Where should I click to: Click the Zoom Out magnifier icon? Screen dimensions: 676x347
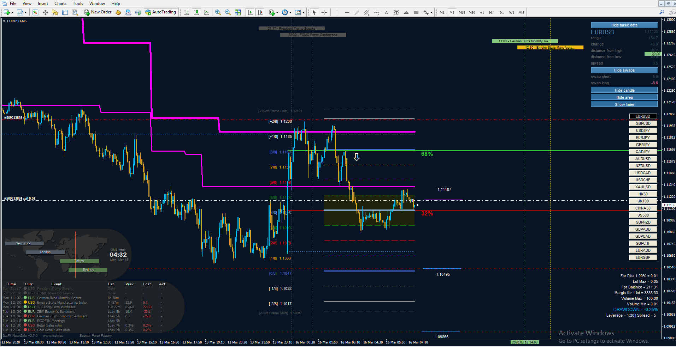(x=228, y=12)
